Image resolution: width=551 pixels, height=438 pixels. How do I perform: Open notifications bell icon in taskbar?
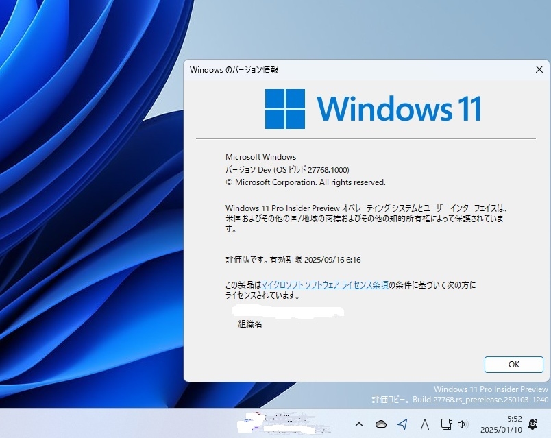tap(532, 425)
